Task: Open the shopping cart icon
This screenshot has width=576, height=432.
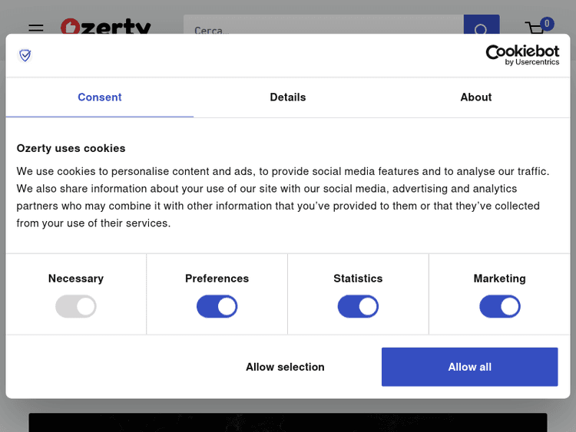Action: [x=535, y=28]
